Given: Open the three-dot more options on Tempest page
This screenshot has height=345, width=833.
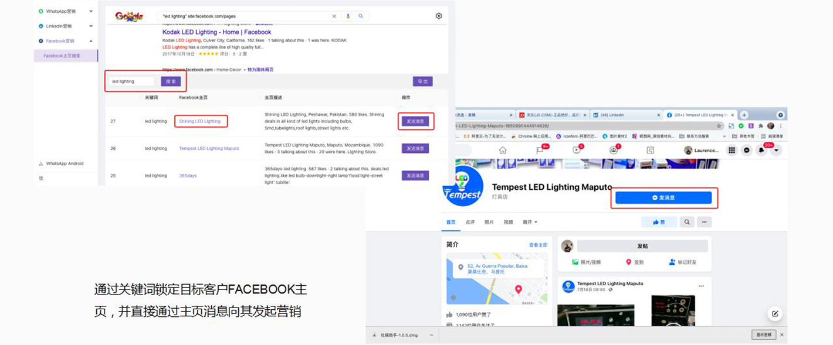Looking at the screenshot, I should click(x=705, y=222).
